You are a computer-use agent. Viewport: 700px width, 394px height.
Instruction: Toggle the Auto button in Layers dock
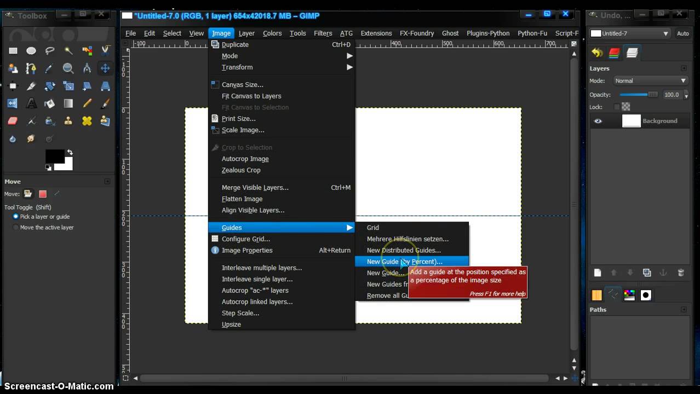point(683,33)
